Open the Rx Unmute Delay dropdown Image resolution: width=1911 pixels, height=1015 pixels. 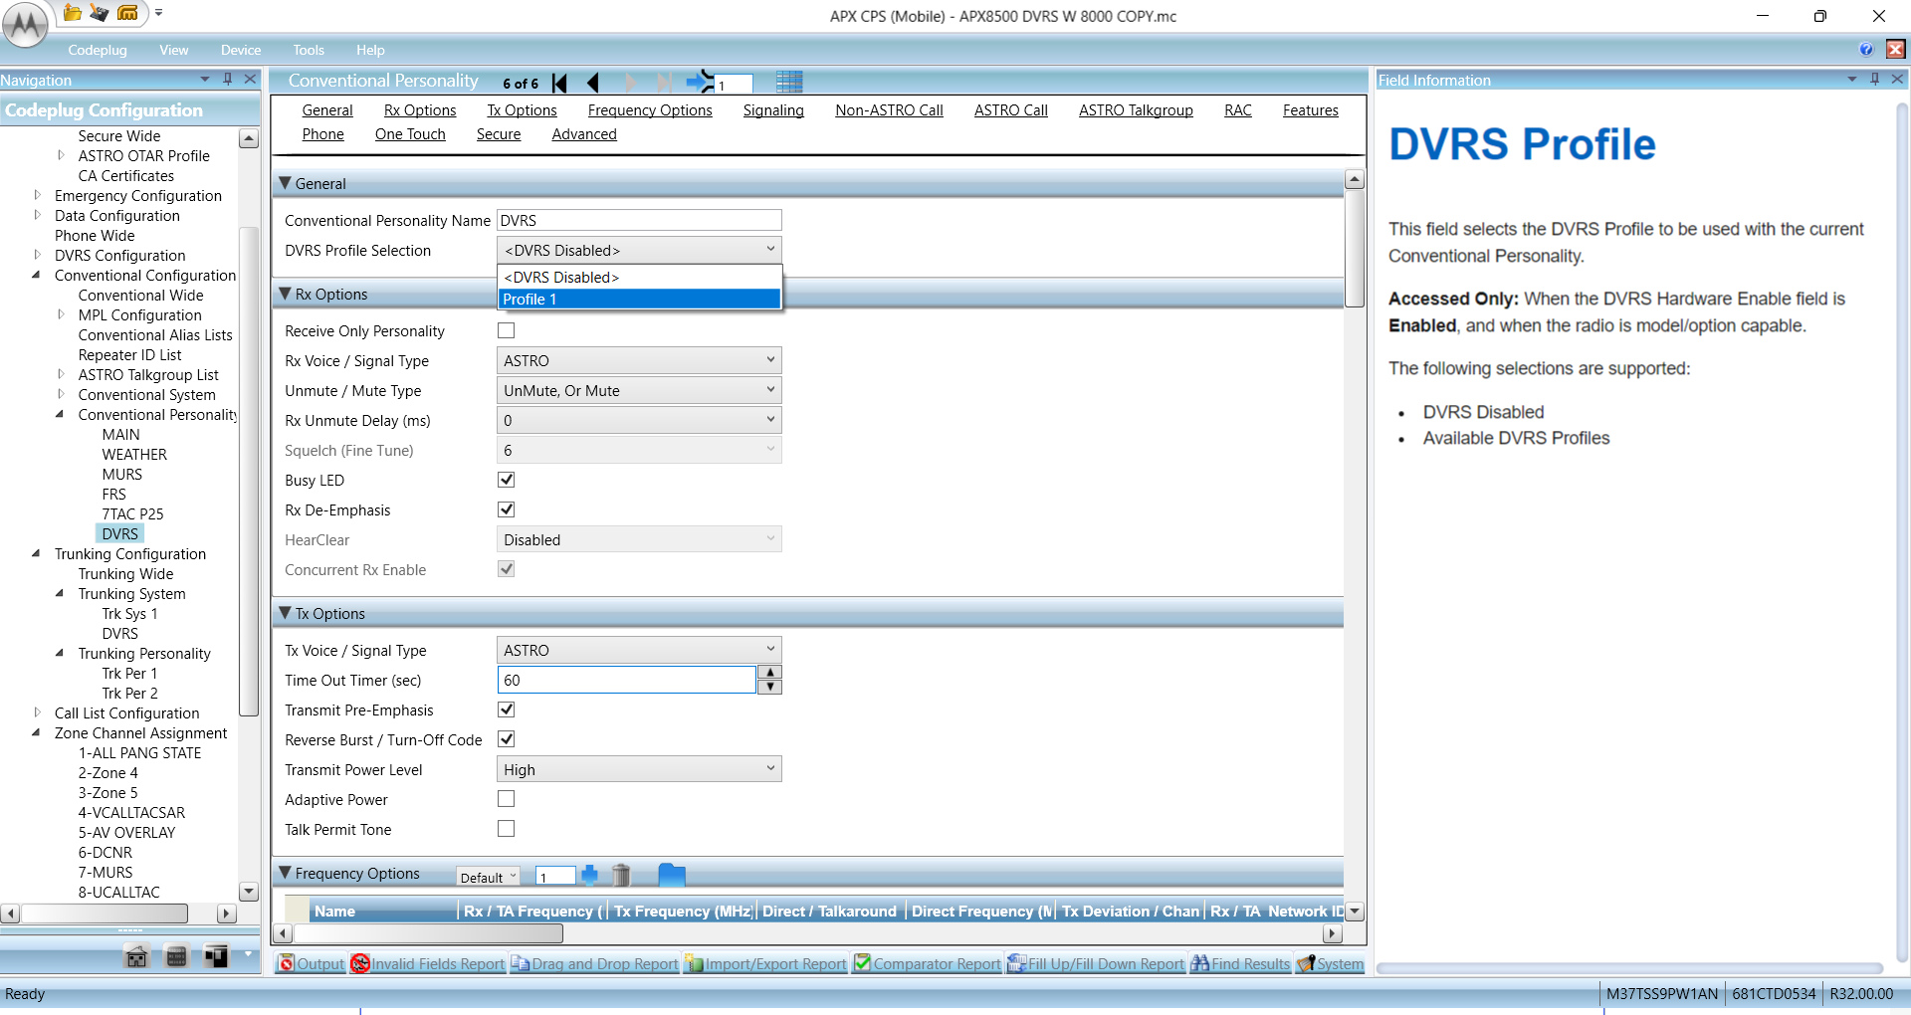tap(639, 420)
